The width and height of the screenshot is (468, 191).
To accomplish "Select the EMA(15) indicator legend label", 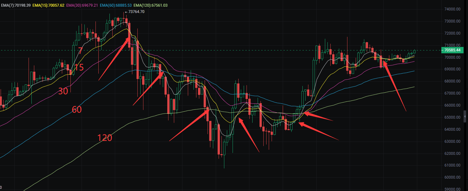I will [x=49, y=5].
